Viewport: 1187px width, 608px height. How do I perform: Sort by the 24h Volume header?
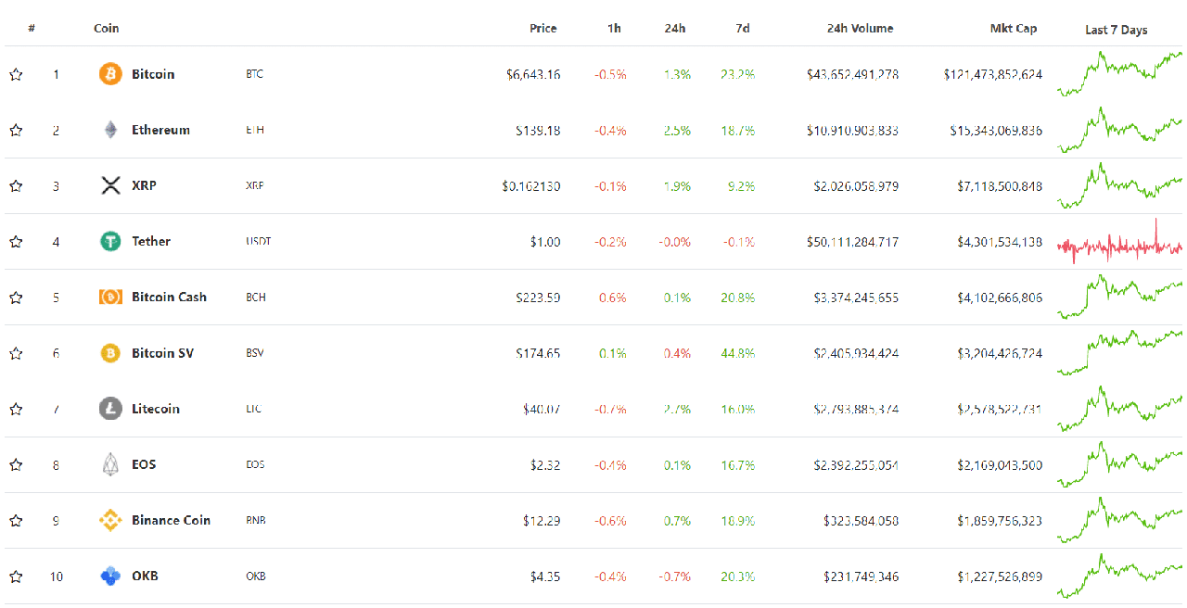coord(861,28)
